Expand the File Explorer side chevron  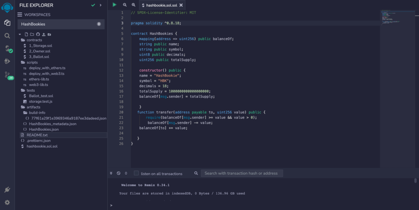(x=101, y=5)
